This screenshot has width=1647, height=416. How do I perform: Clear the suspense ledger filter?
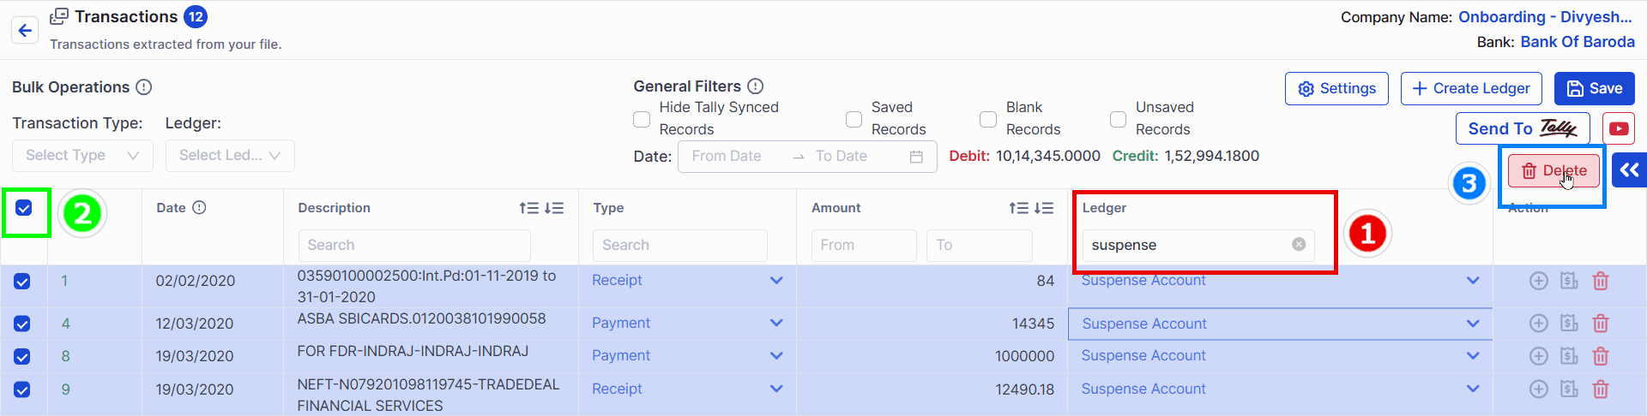1299,244
